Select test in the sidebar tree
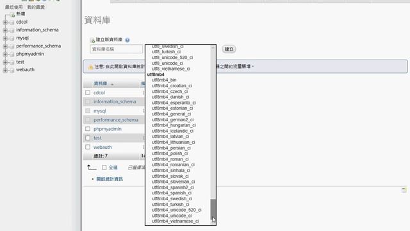 [x=20, y=62]
